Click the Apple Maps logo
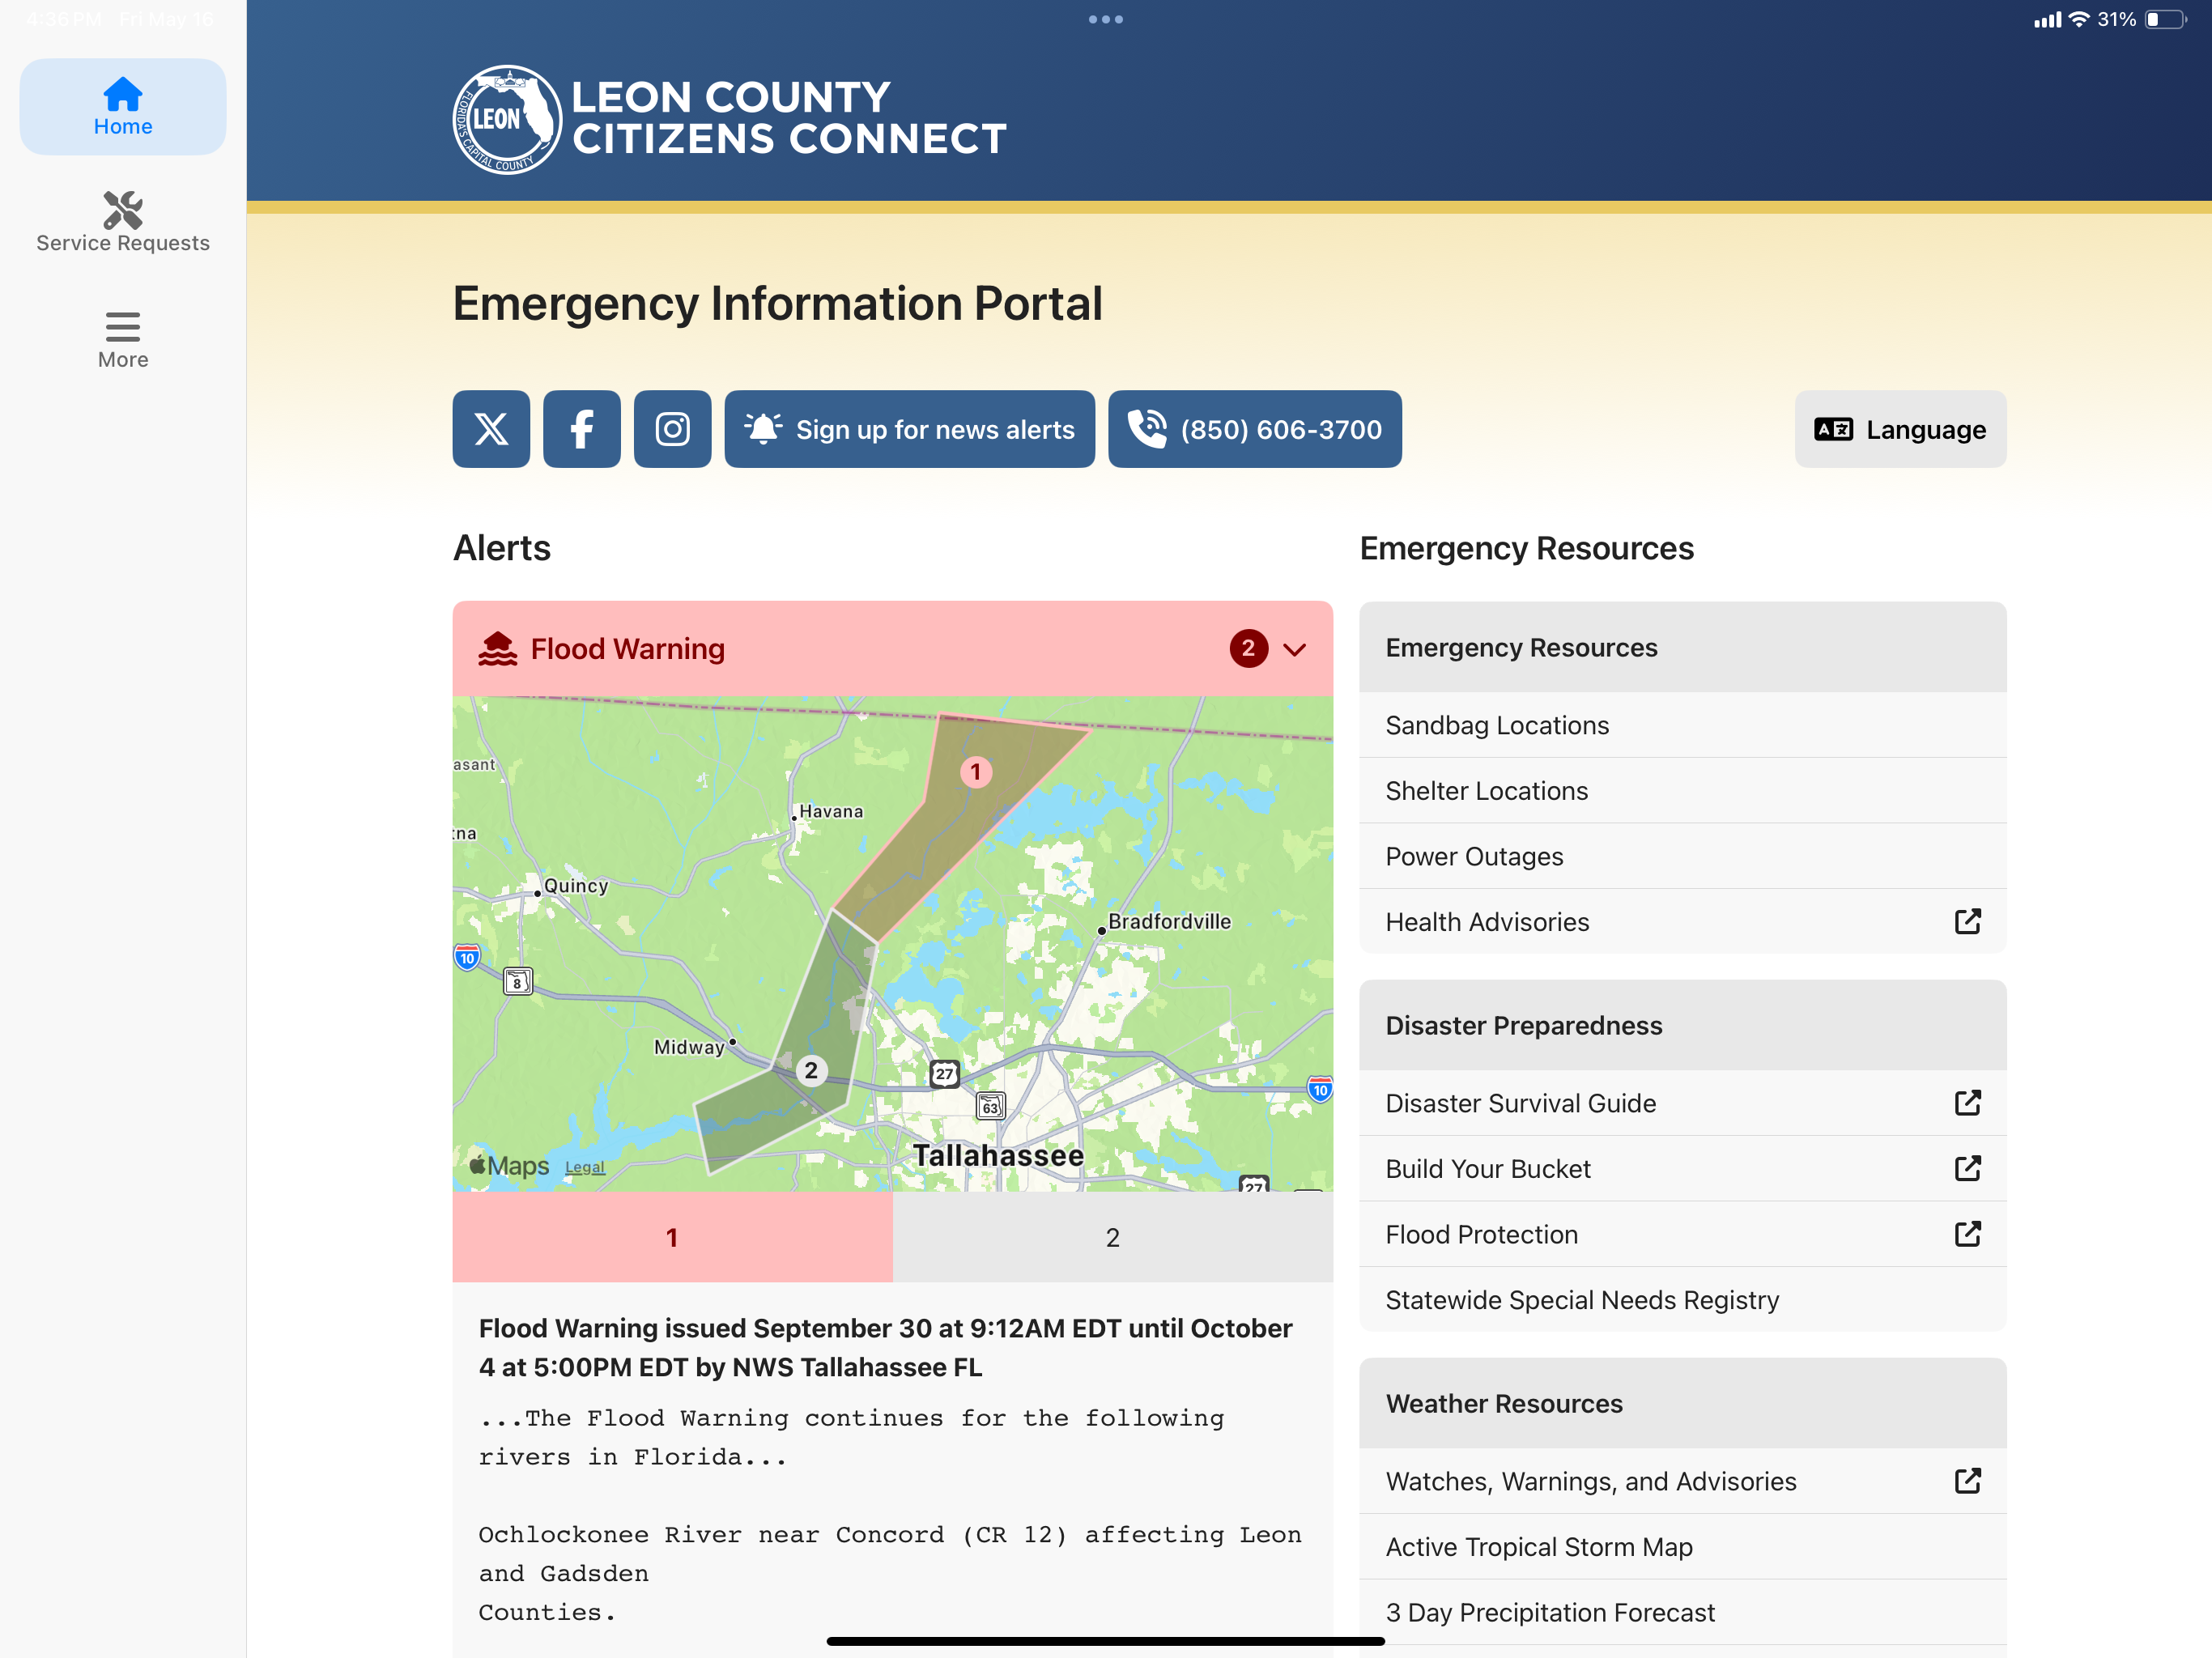2212x1658 pixels. (509, 1165)
